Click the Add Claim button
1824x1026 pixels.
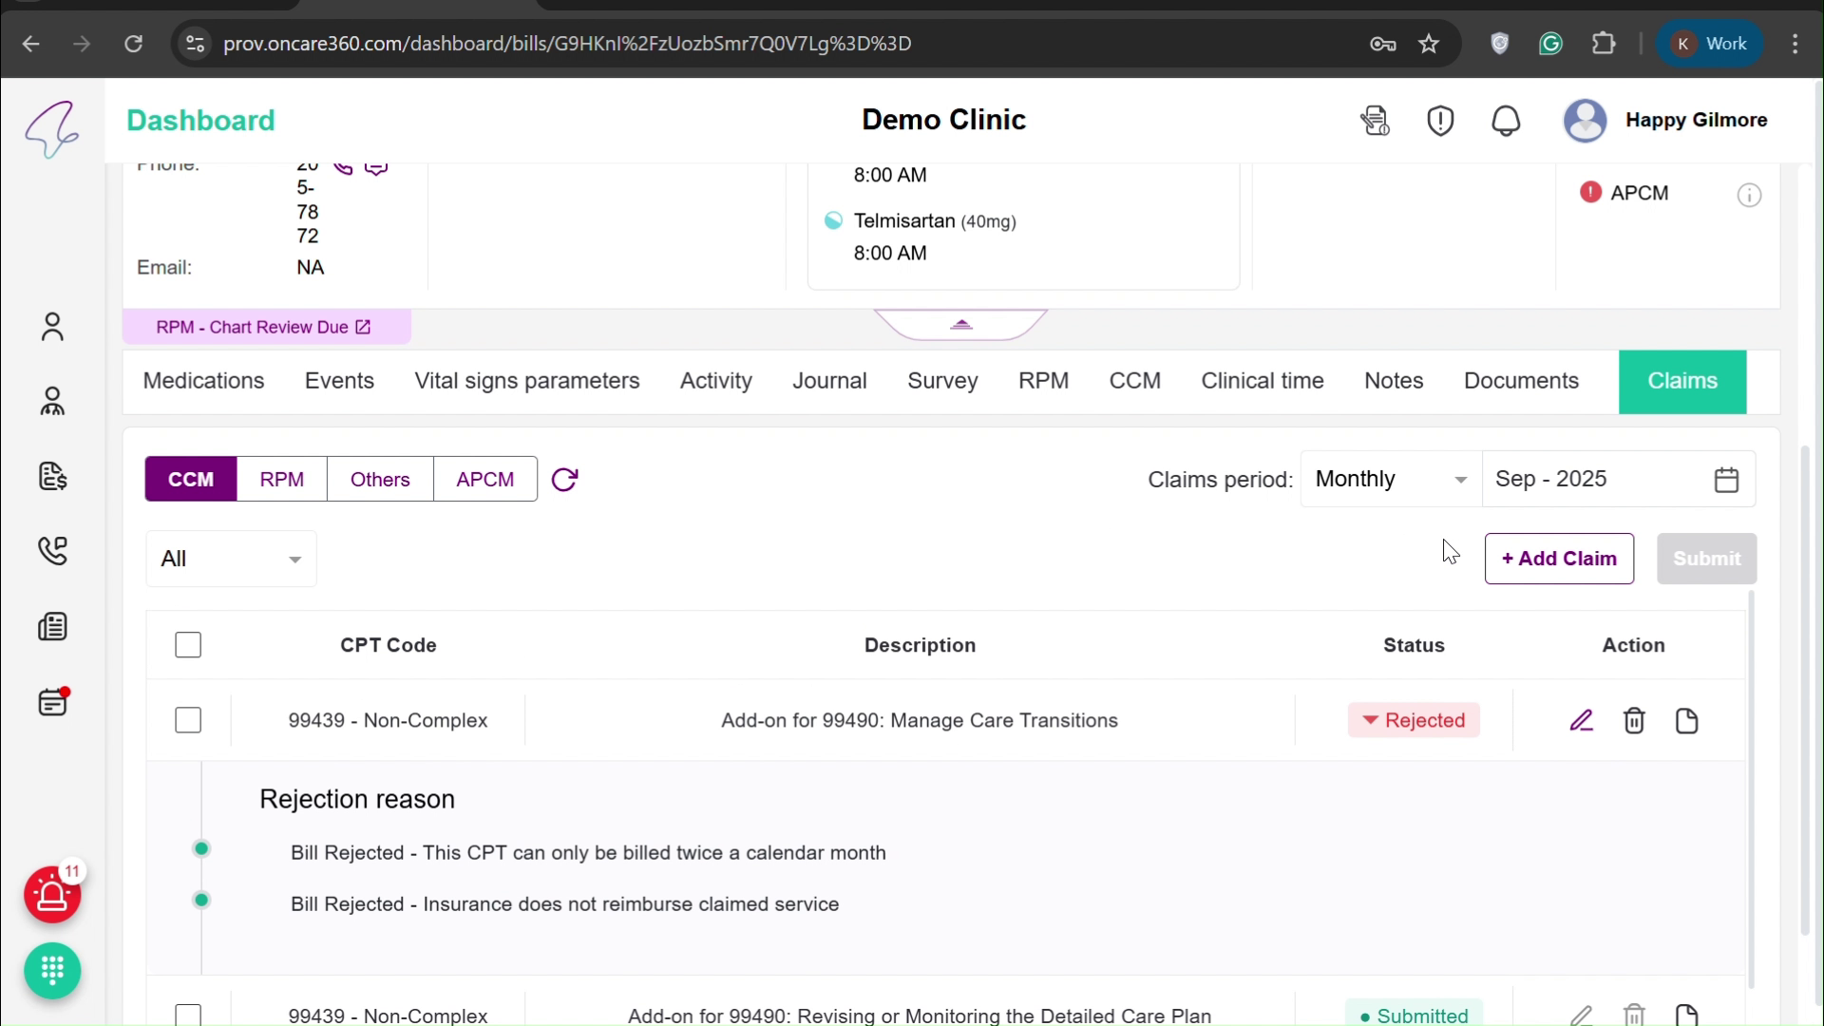(x=1559, y=559)
